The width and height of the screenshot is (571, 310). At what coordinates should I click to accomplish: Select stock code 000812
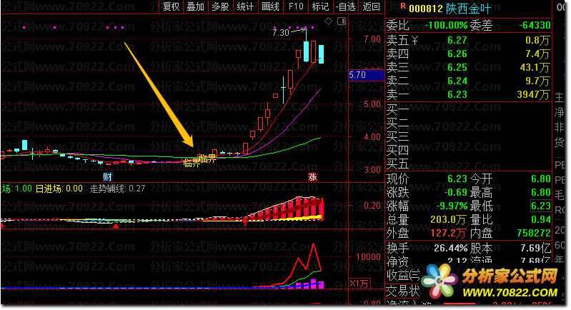[x=425, y=9]
